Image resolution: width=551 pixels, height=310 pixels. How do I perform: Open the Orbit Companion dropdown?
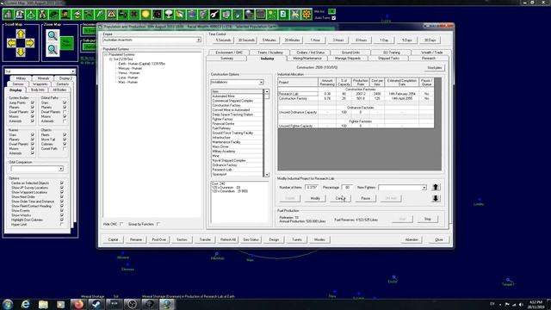tap(61, 169)
